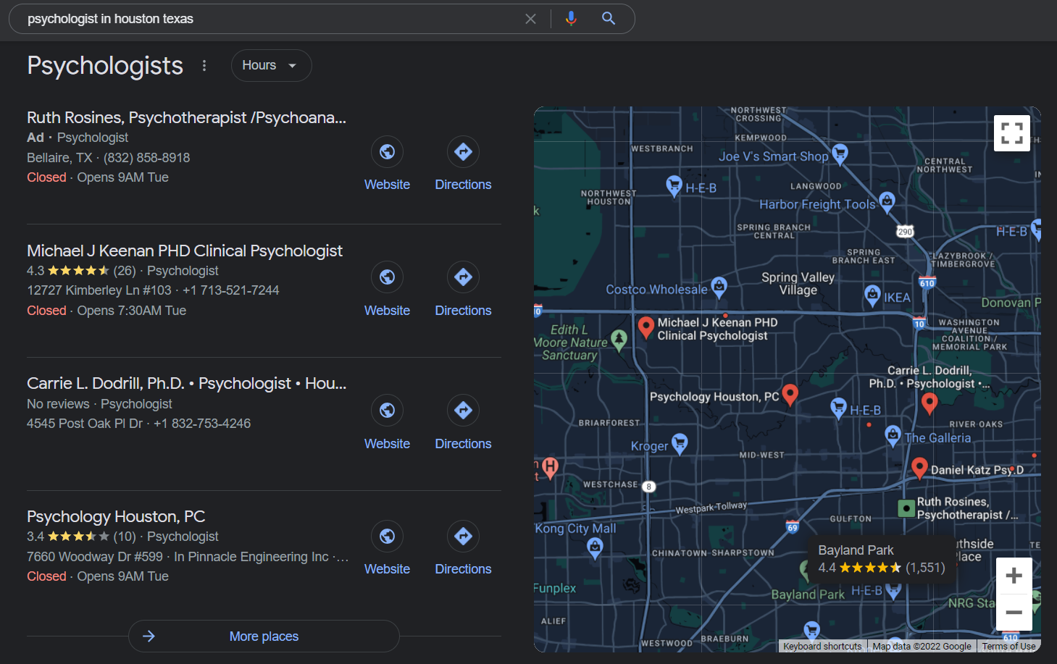Click the Bayland Park rating popup
The height and width of the screenshot is (664, 1057).
tap(882, 559)
